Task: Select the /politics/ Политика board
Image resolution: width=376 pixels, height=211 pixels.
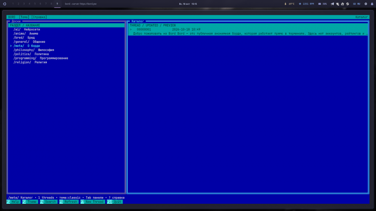Action: coord(67,54)
